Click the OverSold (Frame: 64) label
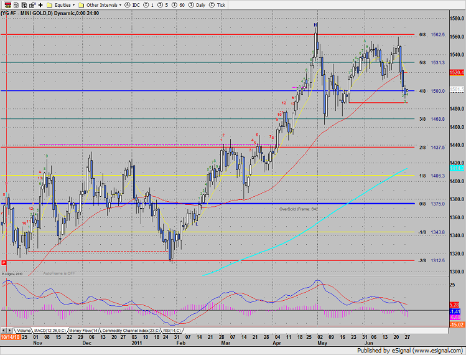 tap(299, 209)
